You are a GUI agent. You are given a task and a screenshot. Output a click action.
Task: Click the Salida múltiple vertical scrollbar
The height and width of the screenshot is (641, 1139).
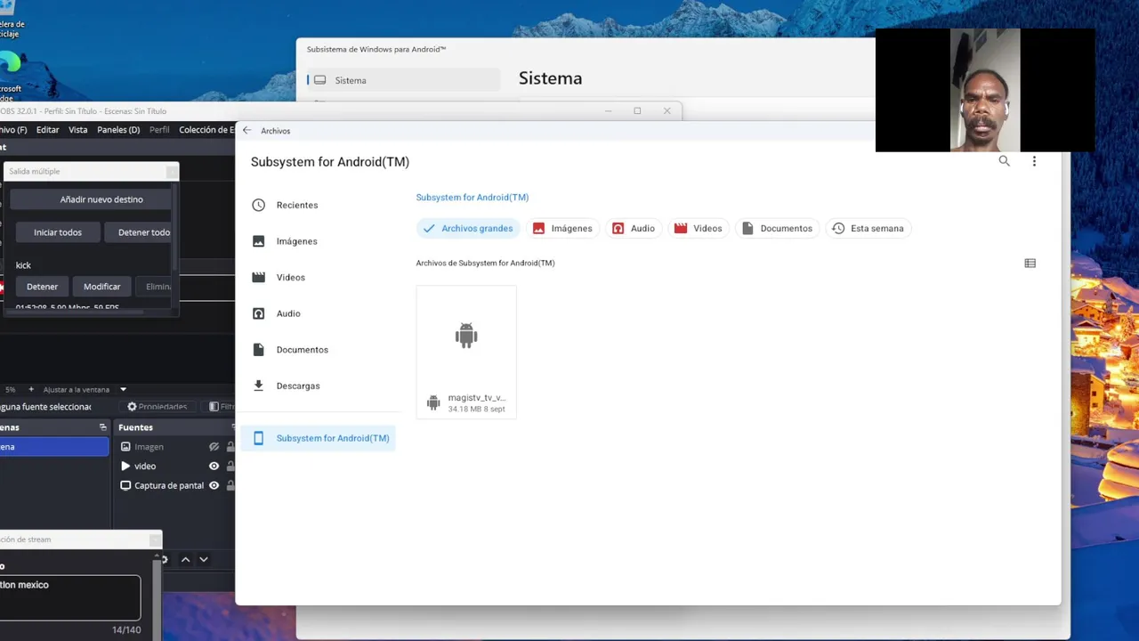[175, 227]
